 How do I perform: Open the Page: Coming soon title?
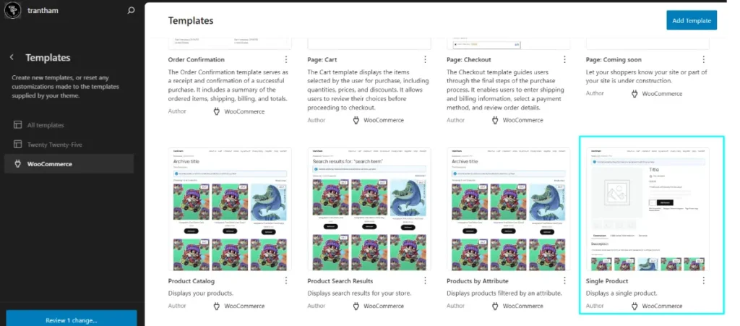[x=614, y=59]
